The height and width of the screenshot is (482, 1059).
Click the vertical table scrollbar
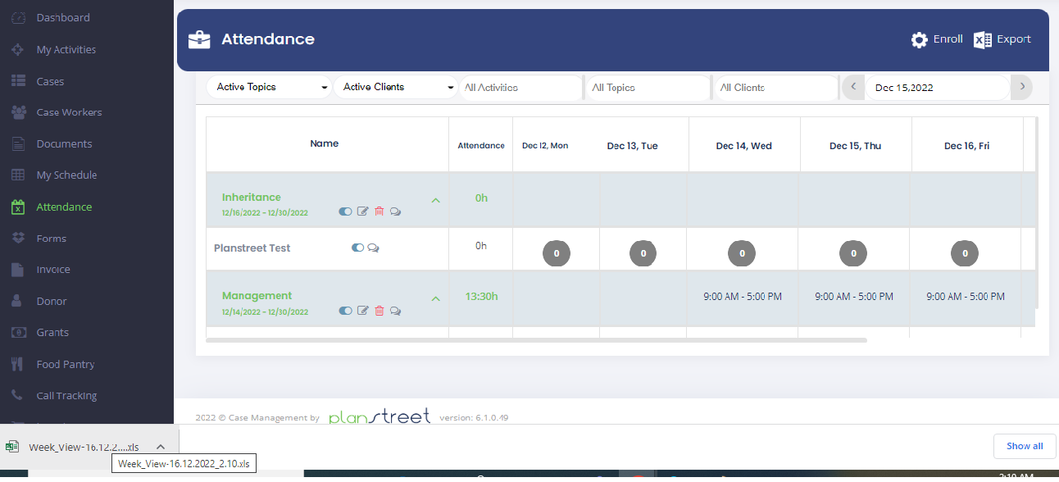point(1038,212)
